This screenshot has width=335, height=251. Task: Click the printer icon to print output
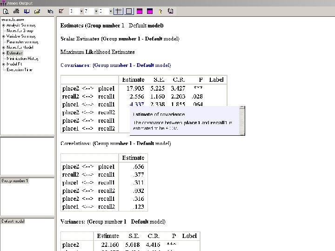(16, 11)
